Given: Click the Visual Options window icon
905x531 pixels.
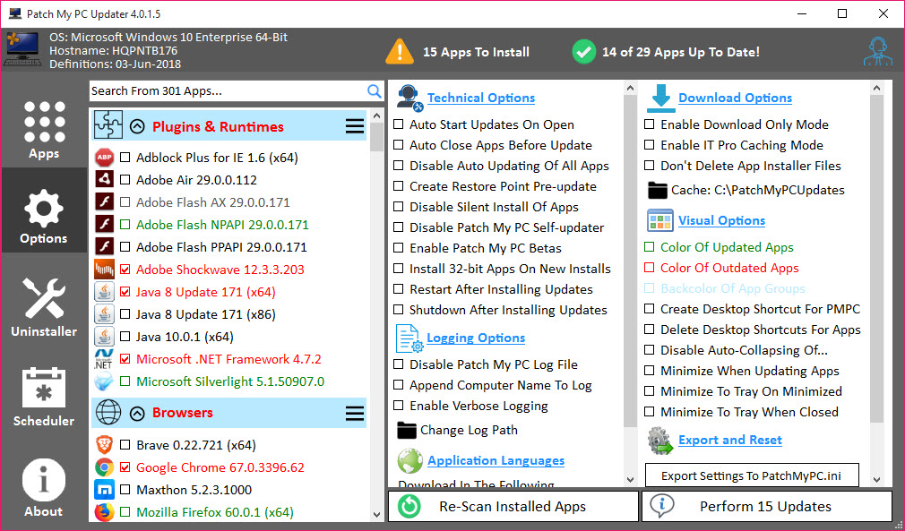Looking at the screenshot, I should pos(660,220).
